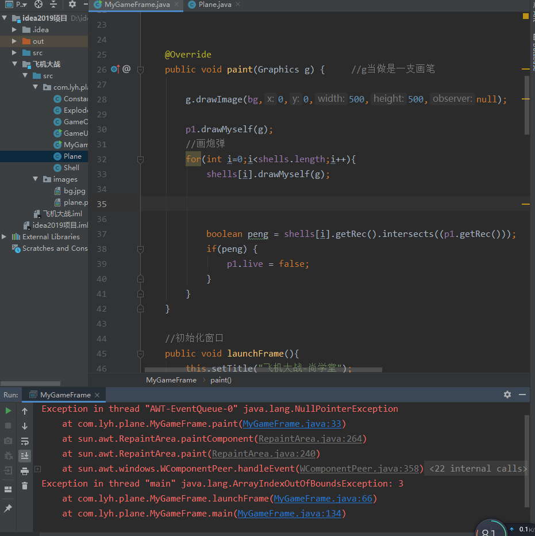Close the MyGameFrame run tab
This screenshot has width=535, height=536.
coord(97,395)
